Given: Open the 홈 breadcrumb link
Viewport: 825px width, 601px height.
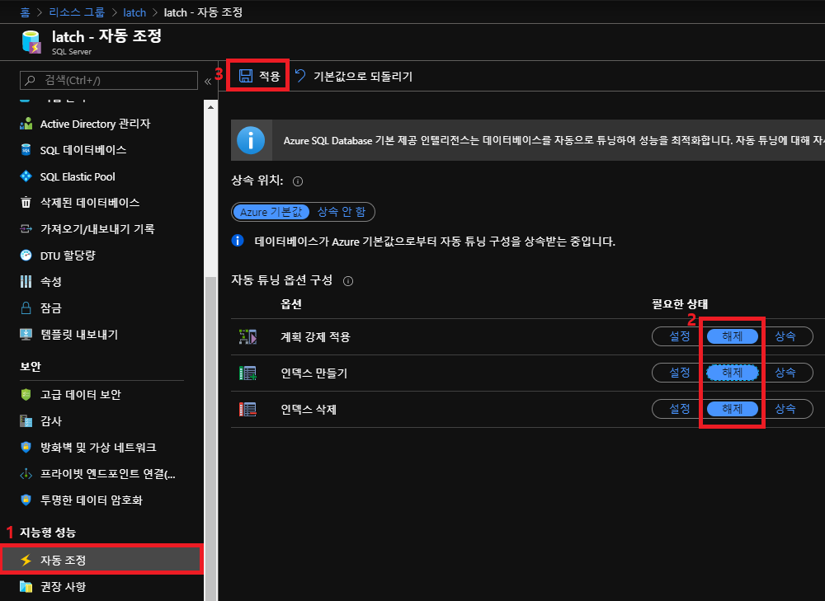Looking at the screenshot, I should point(25,12).
